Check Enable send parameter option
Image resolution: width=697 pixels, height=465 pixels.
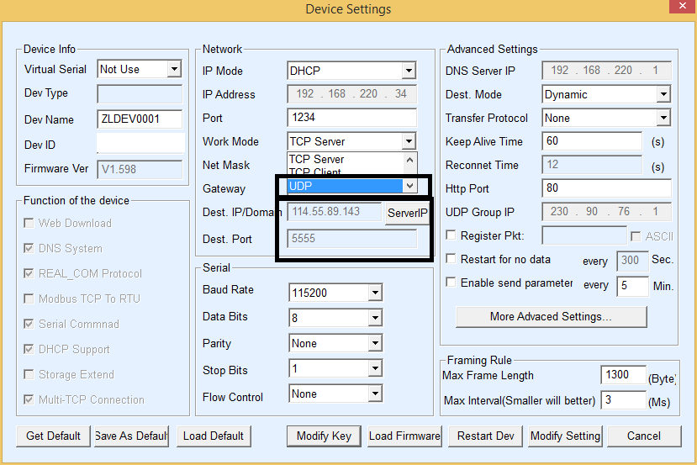[451, 283]
